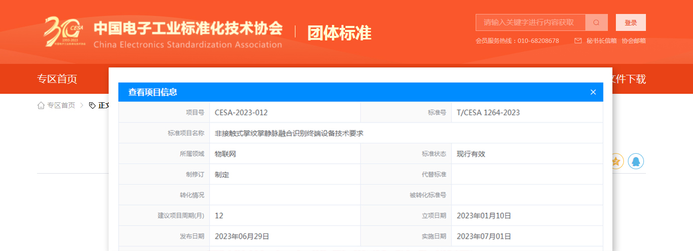This screenshot has height=251, width=693.
Task: Click the magnifier search icon button
Action: click(596, 22)
